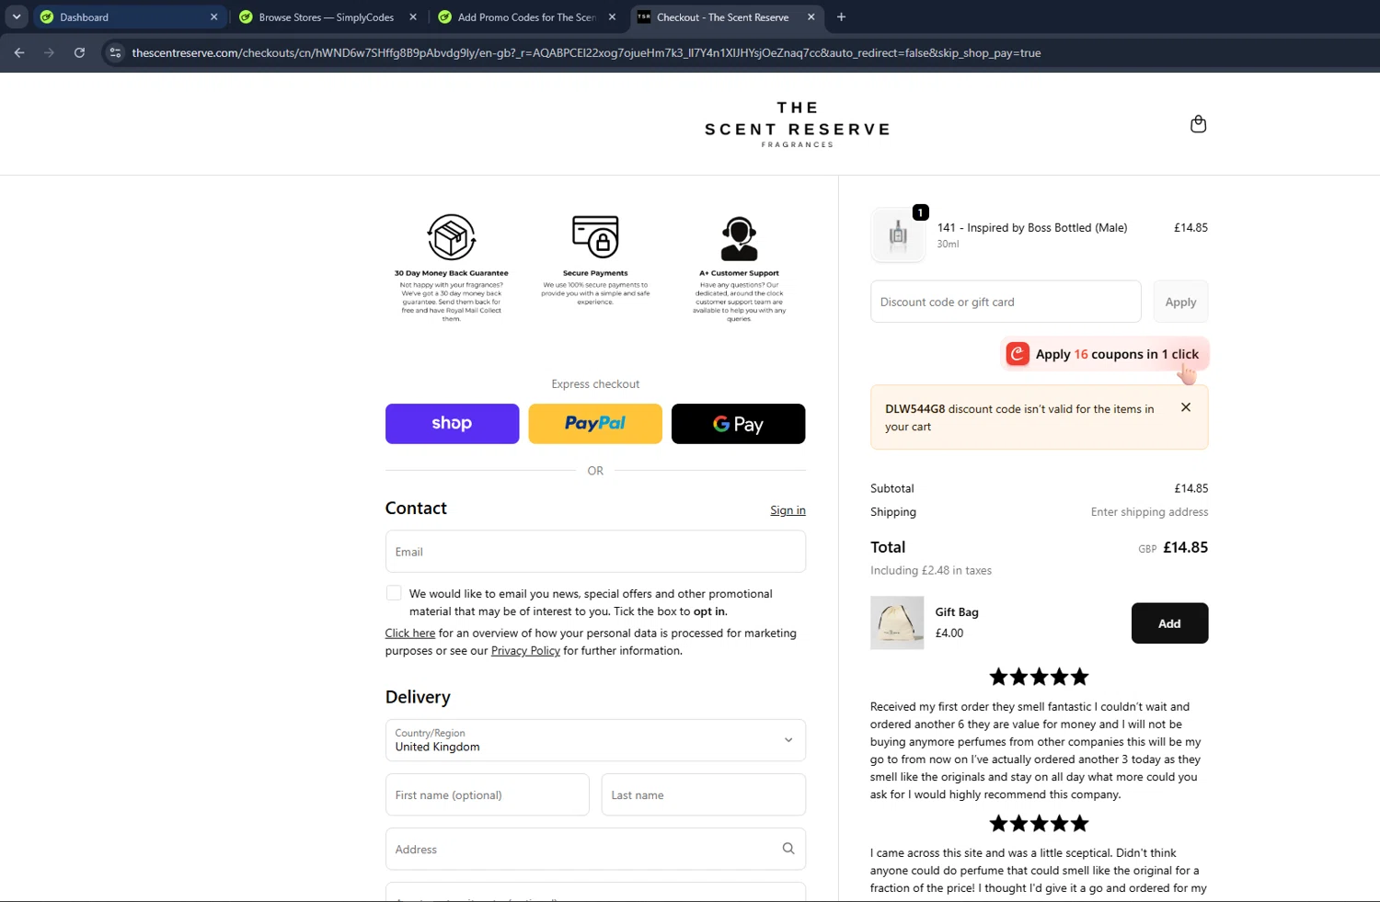Screen dimensions: 1380x902
Task: Open the Click here data overview link
Action: pos(410,633)
